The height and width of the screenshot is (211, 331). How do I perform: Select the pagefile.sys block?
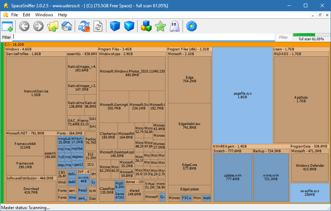242,95
